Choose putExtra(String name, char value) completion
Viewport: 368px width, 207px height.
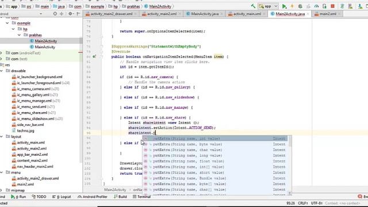point(216,149)
